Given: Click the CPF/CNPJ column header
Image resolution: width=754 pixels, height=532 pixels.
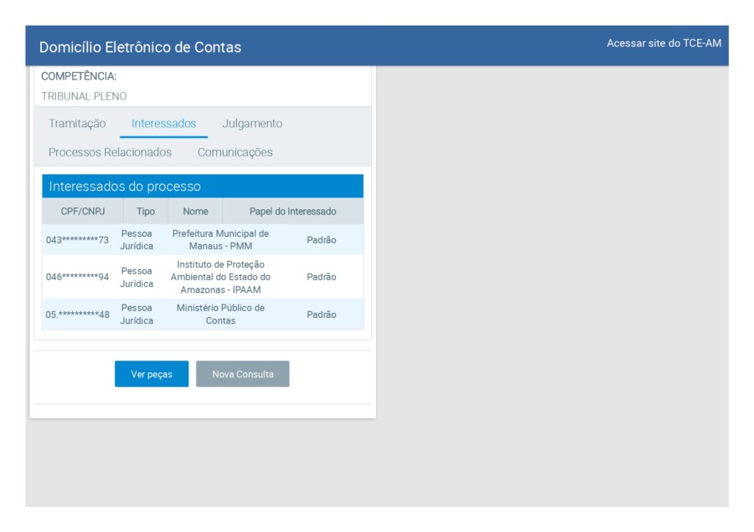Looking at the screenshot, I should tap(82, 212).
